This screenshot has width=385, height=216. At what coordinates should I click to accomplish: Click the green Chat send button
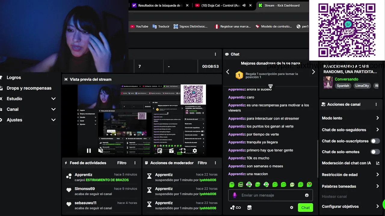[x=305, y=208]
